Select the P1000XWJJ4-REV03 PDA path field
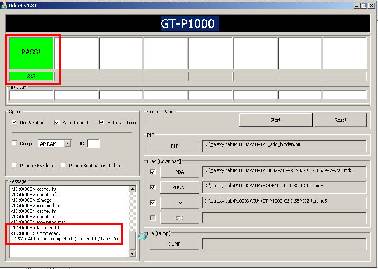Viewport: 378px width, 269px height. pyautogui.click(x=284, y=172)
